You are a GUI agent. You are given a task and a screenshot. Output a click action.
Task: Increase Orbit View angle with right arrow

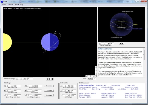[x=24, y=79]
